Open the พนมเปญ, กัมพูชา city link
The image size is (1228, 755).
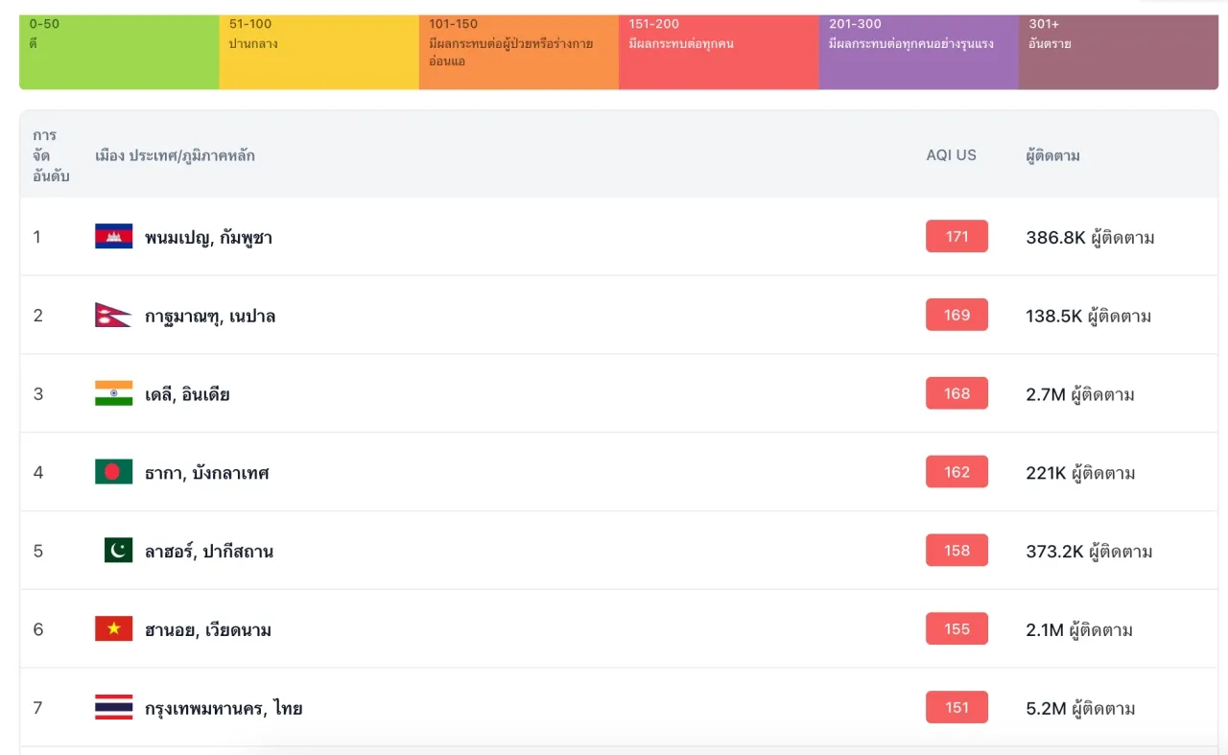tap(208, 238)
